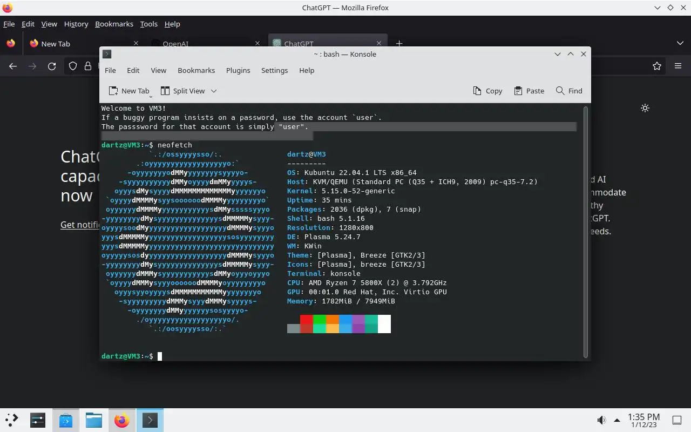The width and height of the screenshot is (691, 432).
Task: Click the 'OS: Kubuntu 22.04.1 LTS x86_64' line
Action: (x=351, y=172)
